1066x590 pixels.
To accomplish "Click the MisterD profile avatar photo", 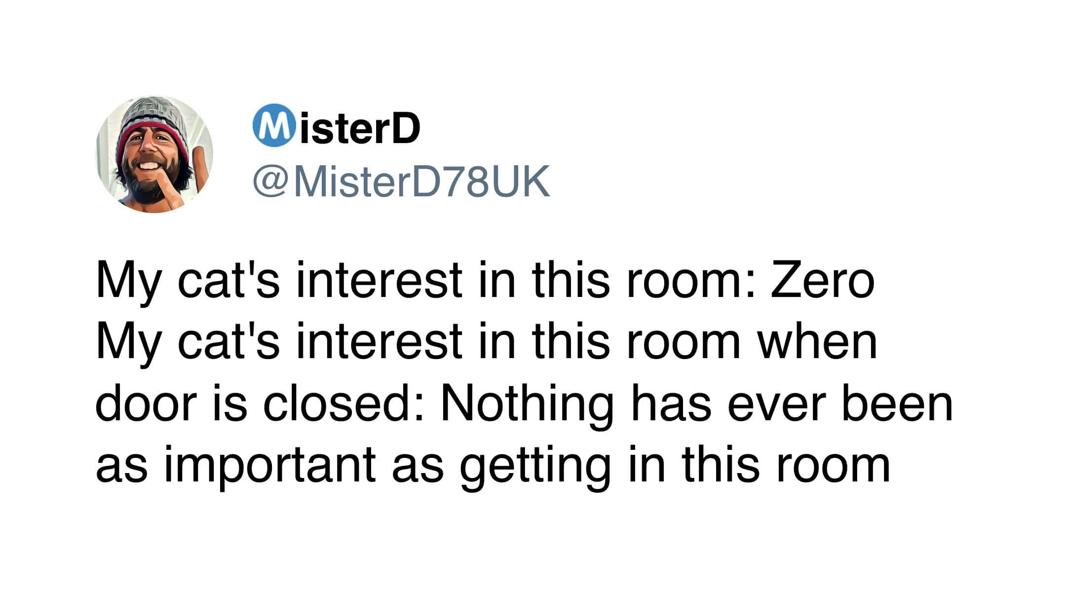I will [x=154, y=155].
